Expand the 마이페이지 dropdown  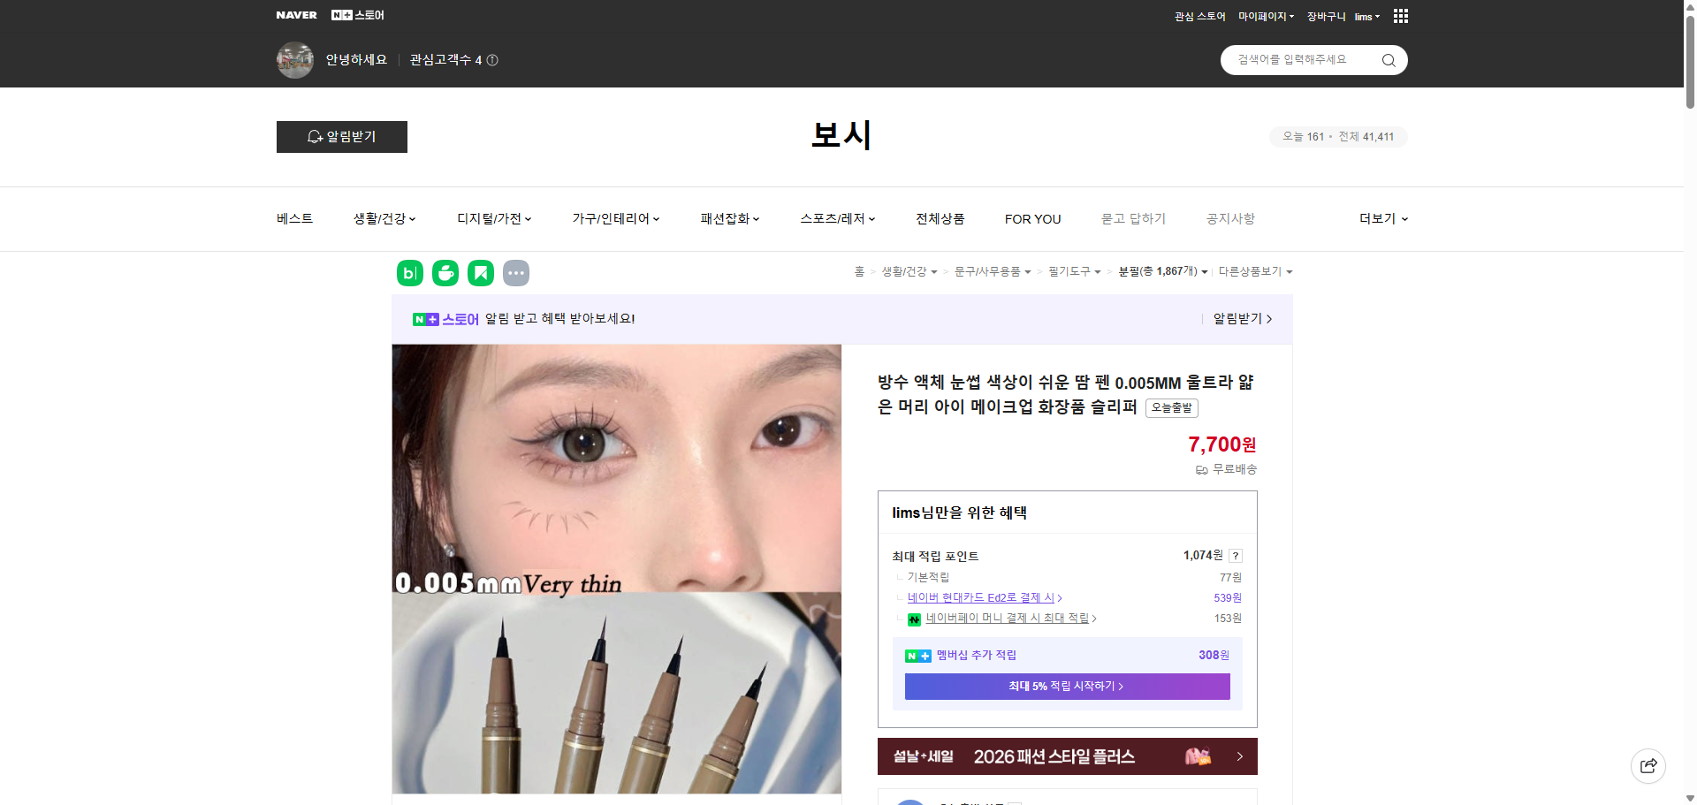pos(1263,16)
